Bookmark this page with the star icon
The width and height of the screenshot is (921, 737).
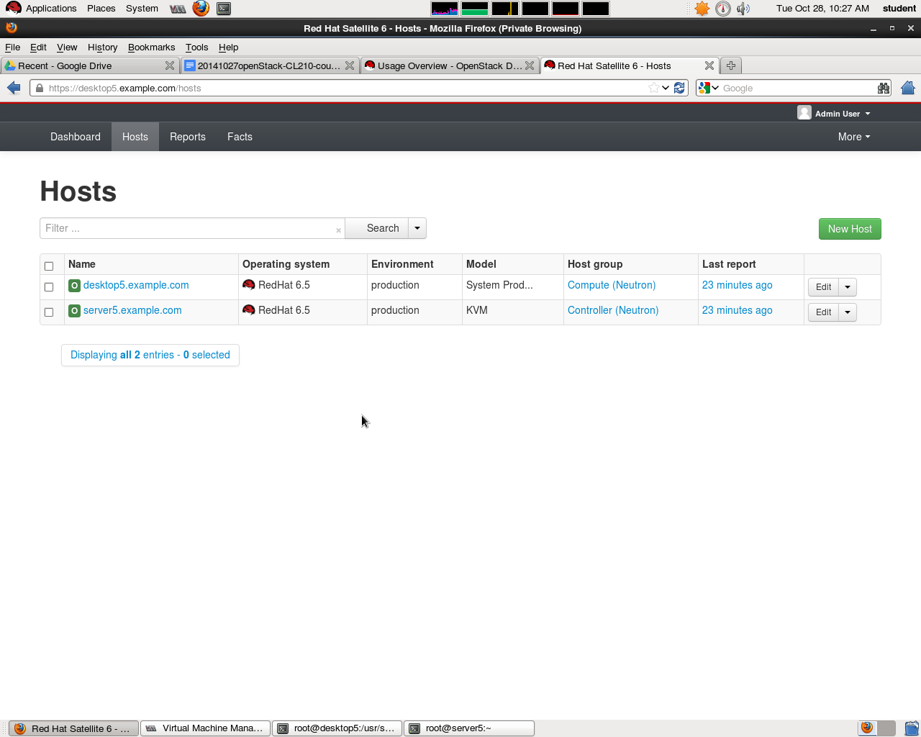(x=653, y=88)
